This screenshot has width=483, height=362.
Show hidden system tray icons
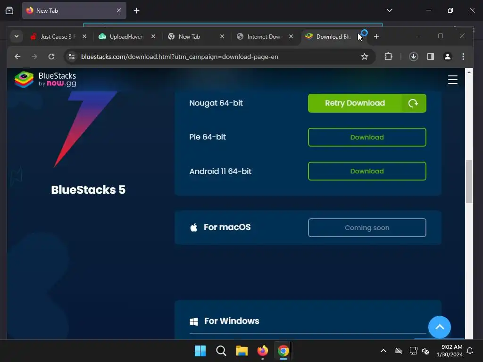coord(383,351)
